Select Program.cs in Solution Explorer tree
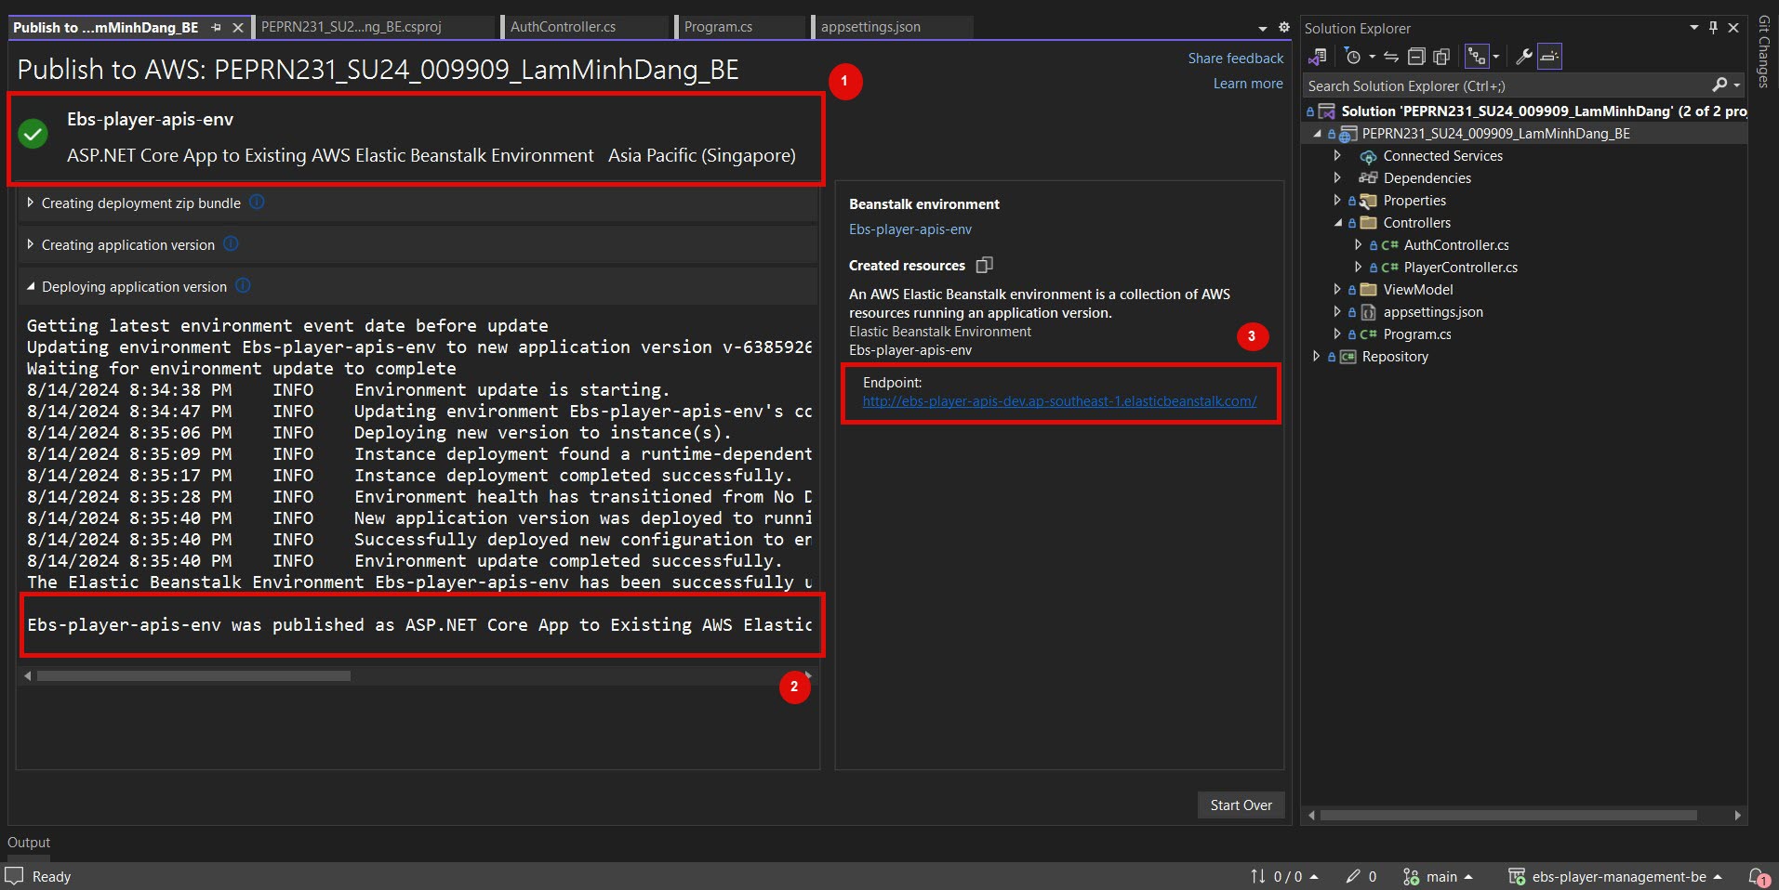The width and height of the screenshot is (1779, 890). click(x=1417, y=334)
